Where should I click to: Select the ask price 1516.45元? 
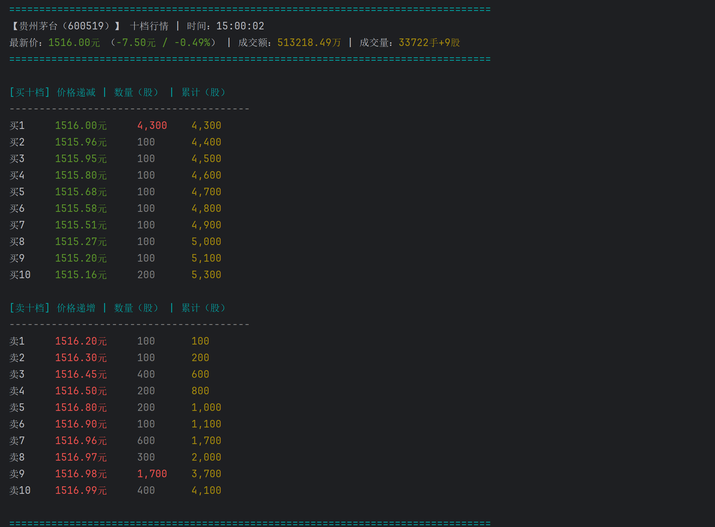click(81, 375)
